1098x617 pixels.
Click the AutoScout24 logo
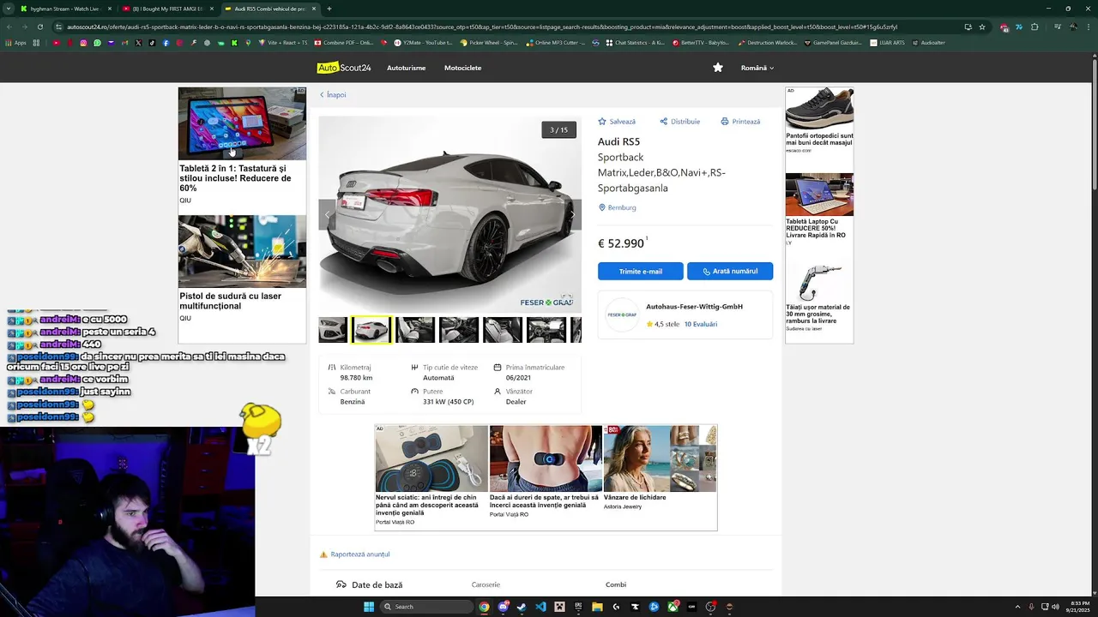344,68
